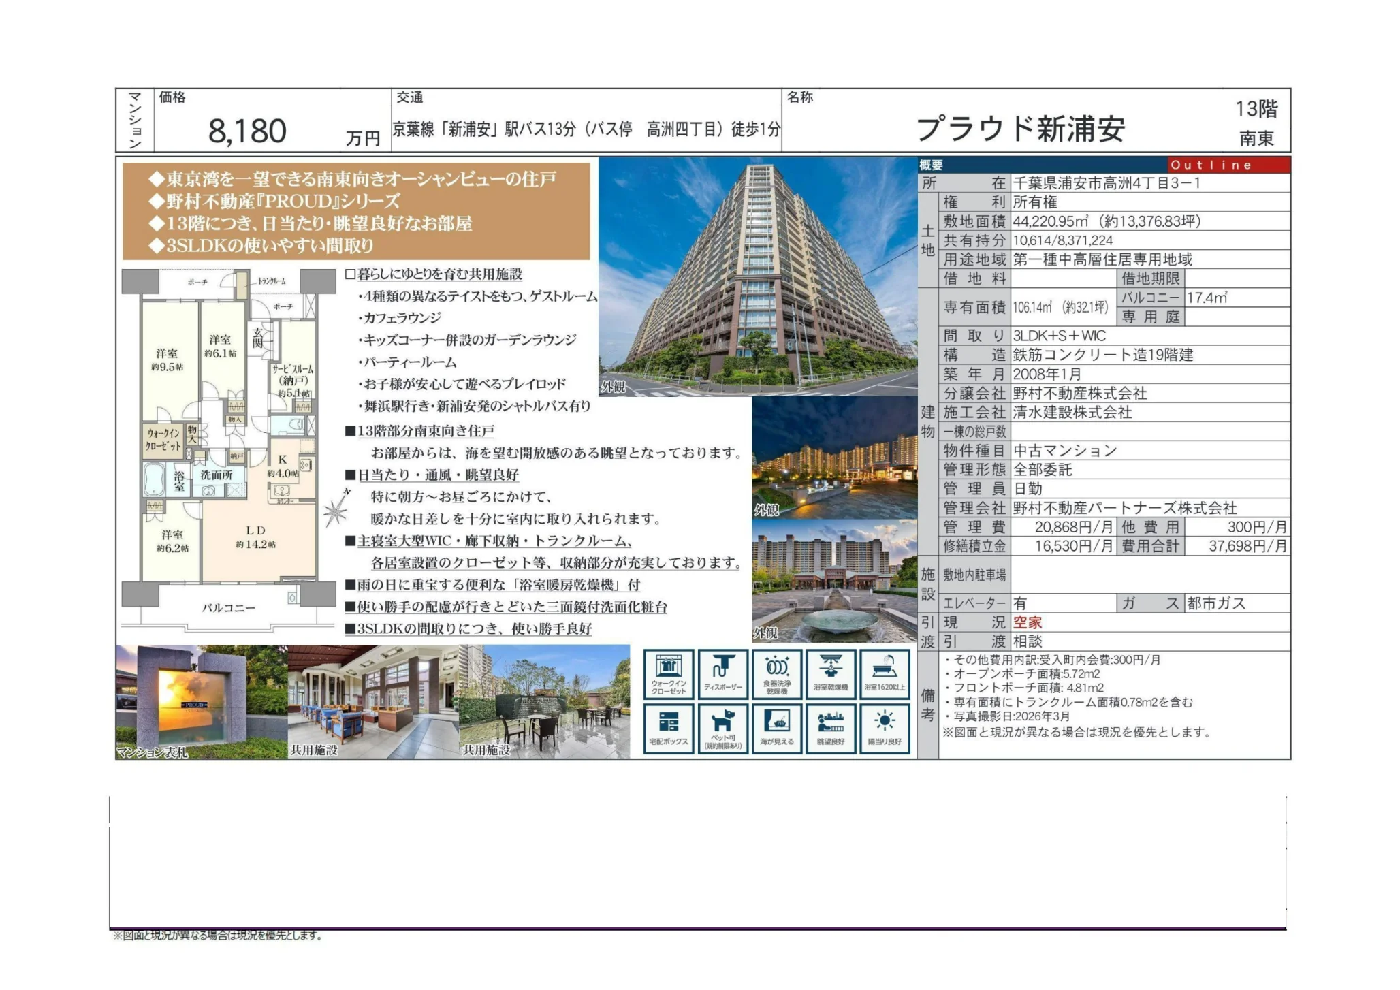Click the 他費用 value 300円/月

click(x=1258, y=527)
